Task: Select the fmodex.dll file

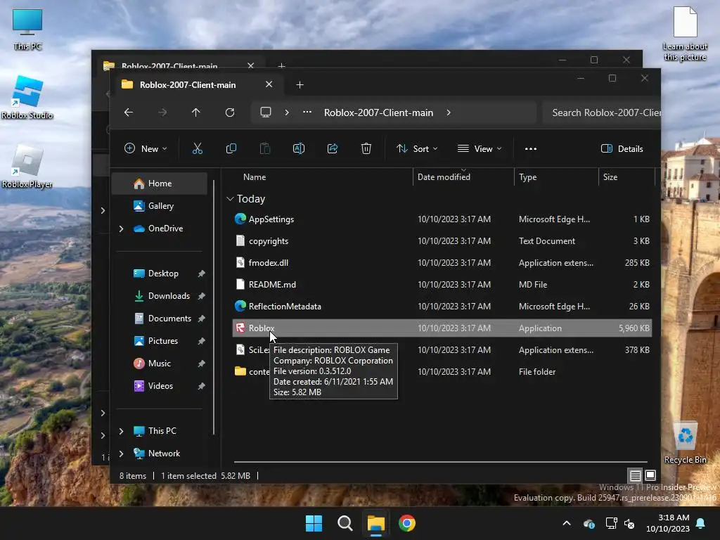Action: [x=442, y=263]
